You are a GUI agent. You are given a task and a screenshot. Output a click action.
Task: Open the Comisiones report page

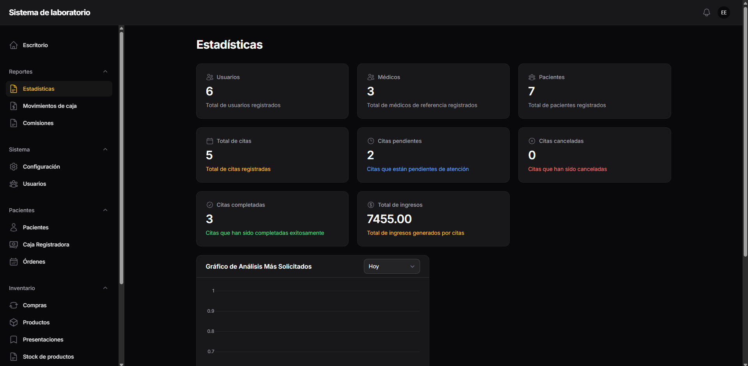[38, 123]
